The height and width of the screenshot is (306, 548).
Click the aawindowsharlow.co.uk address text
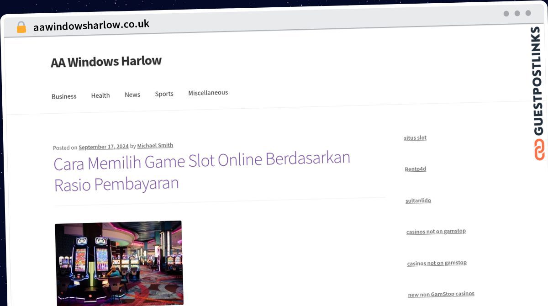click(91, 26)
